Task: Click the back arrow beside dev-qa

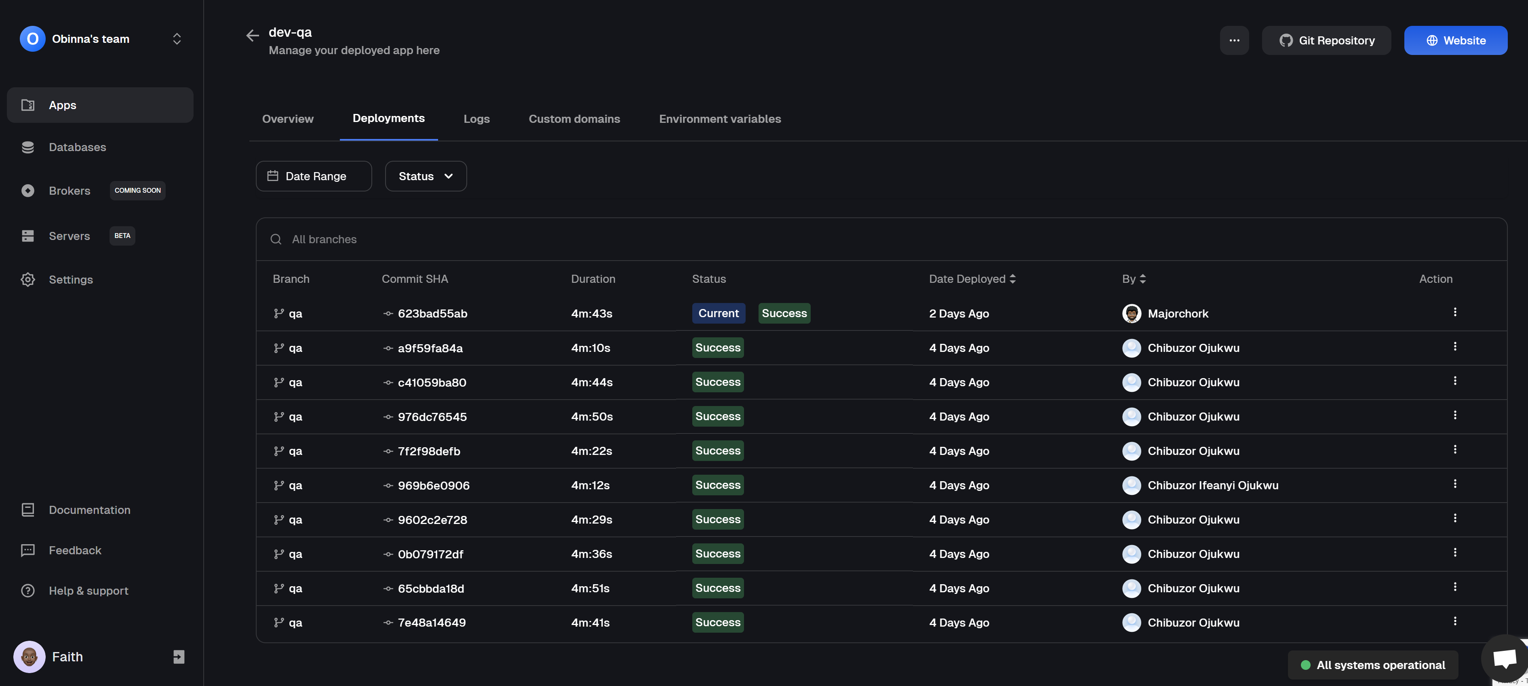Action: coord(252,36)
